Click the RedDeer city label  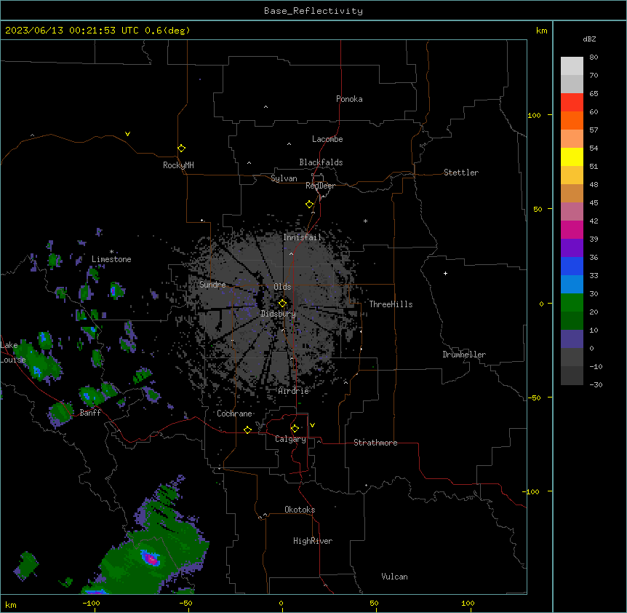coord(320,186)
